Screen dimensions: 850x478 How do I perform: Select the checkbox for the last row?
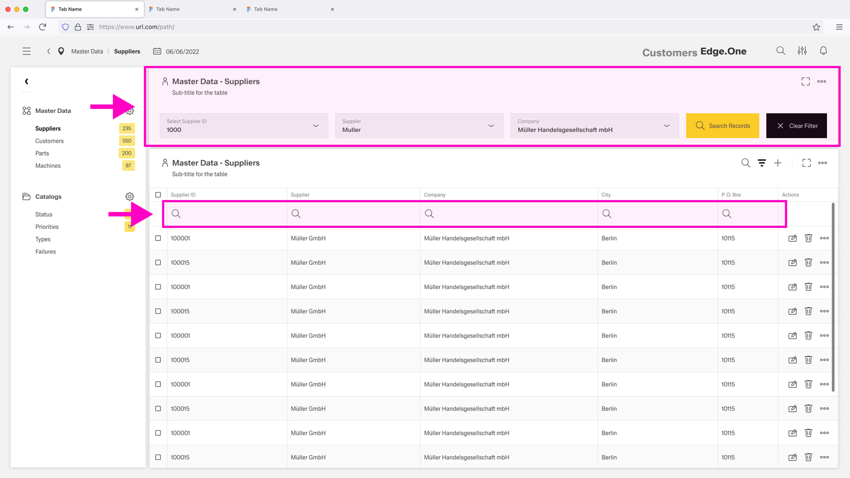click(158, 457)
